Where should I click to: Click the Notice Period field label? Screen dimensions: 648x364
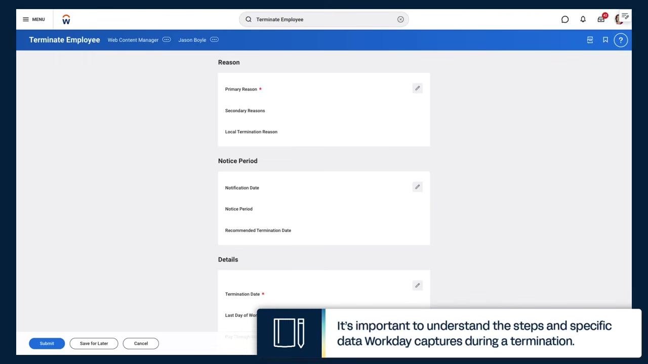click(x=239, y=209)
